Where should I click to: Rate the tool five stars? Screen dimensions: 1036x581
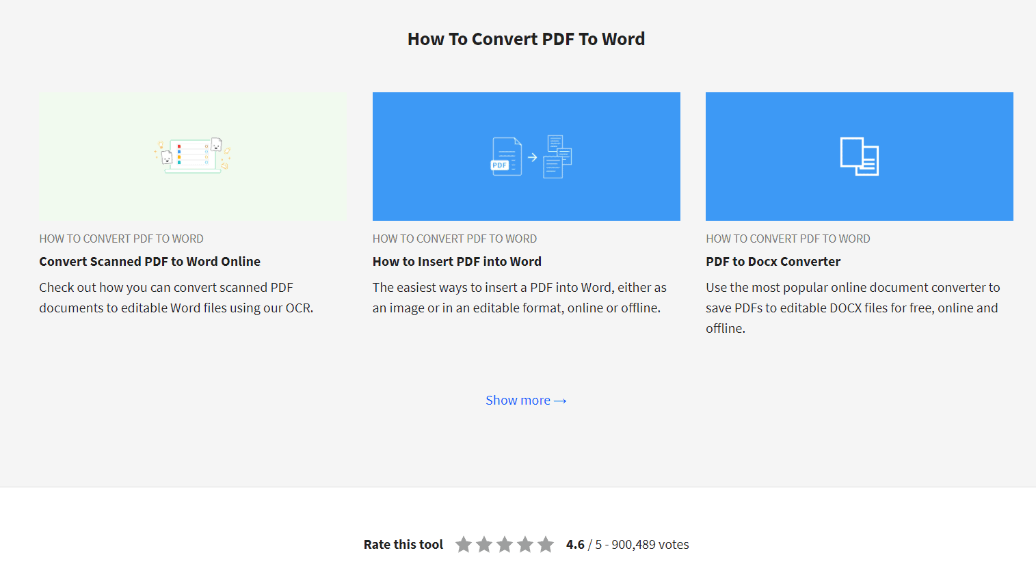point(546,544)
